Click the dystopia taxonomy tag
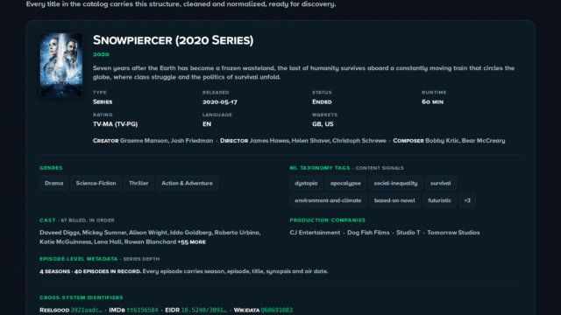Image resolution: width=561 pixels, height=315 pixels. 306,183
